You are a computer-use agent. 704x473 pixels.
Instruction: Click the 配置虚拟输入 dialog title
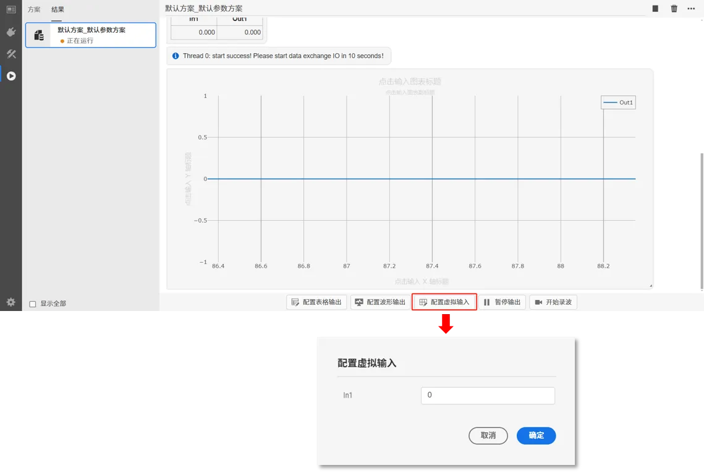(x=367, y=363)
